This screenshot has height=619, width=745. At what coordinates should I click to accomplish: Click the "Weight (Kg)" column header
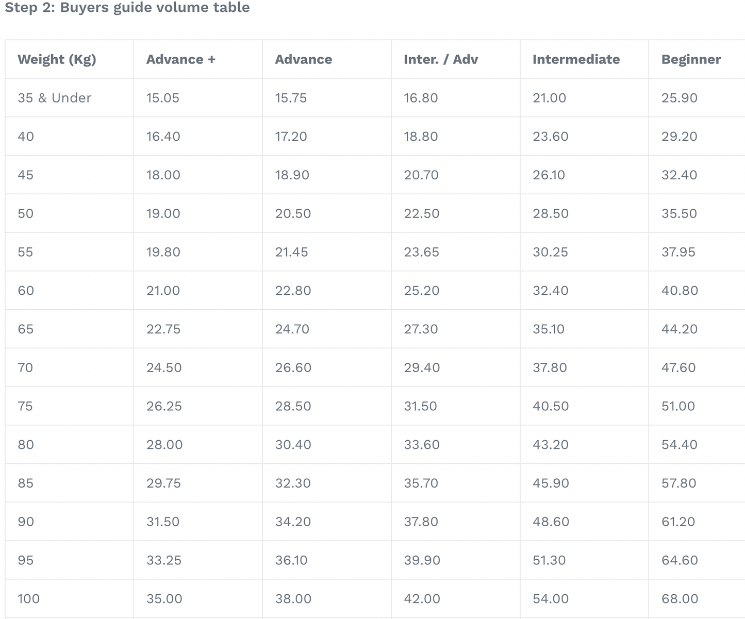pos(57,59)
